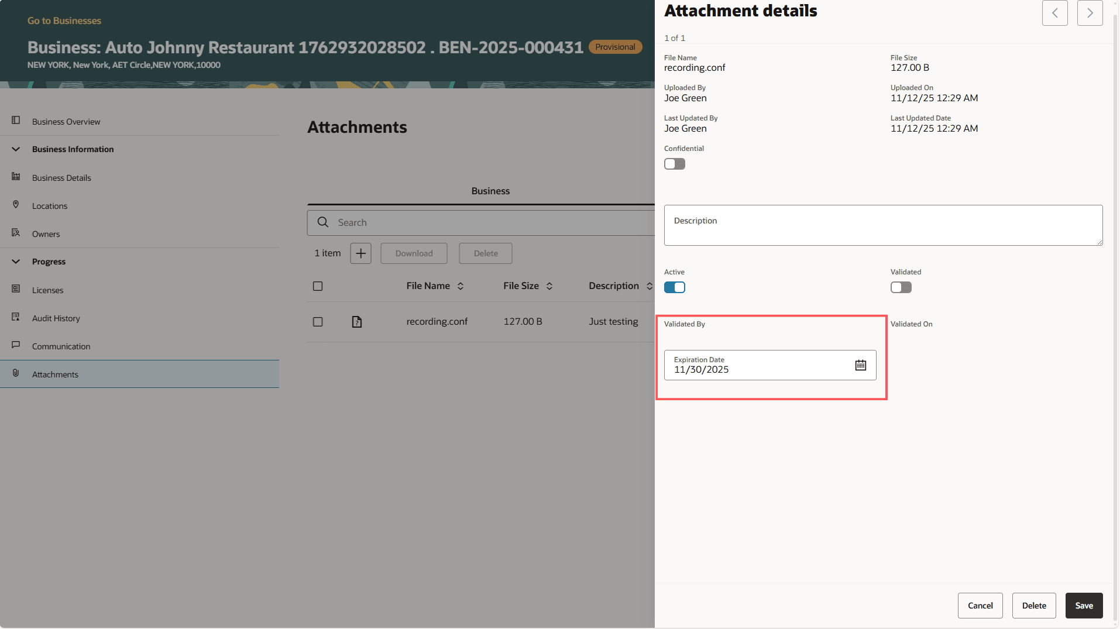Click inside the Description text area

882,225
